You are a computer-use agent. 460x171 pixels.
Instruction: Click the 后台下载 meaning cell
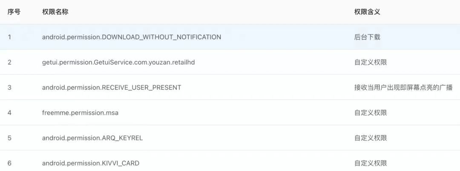[x=367, y=37]
